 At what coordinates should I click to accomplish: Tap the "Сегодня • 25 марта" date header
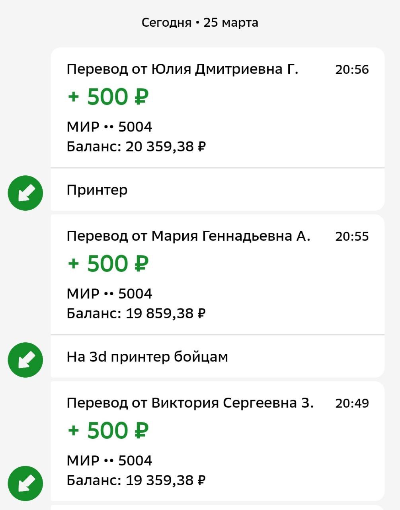200,22
